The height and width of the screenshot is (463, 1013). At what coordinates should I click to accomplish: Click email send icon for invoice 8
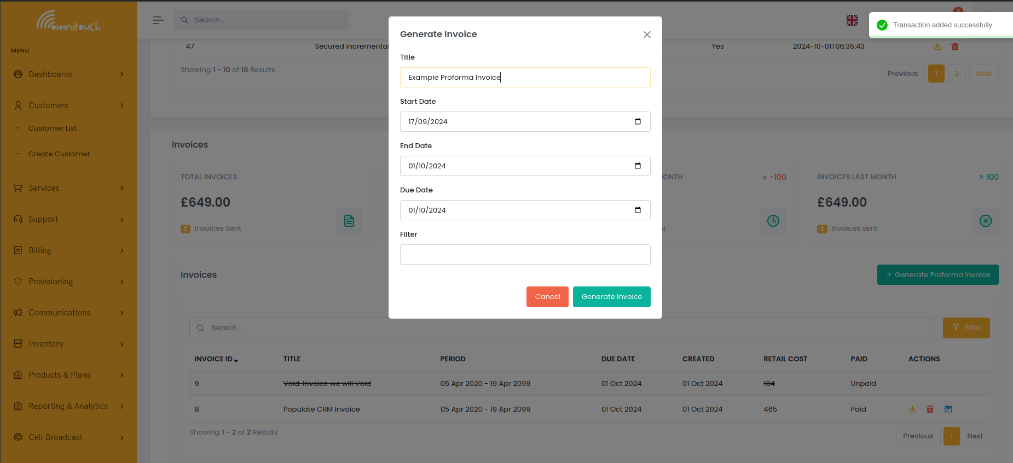tap(948, 409)
